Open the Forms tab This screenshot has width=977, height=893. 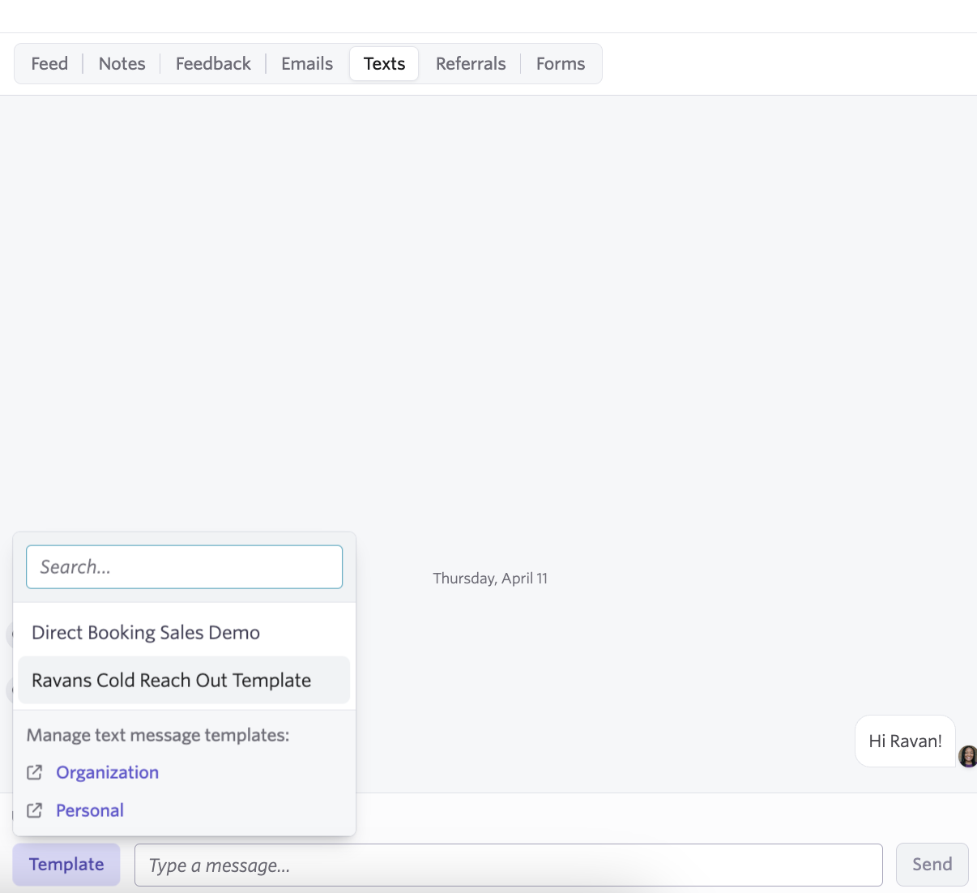tap(561, 63)
